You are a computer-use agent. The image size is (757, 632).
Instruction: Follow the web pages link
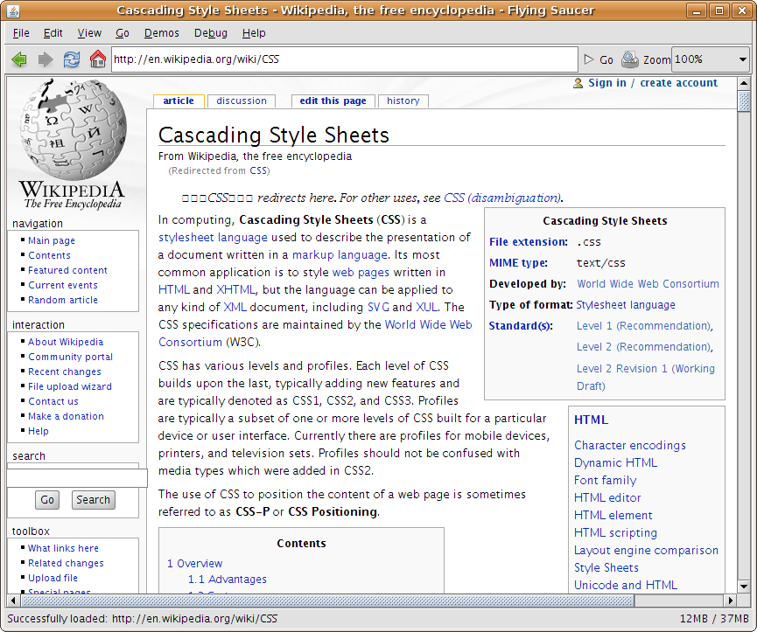[x=361, y=273]
